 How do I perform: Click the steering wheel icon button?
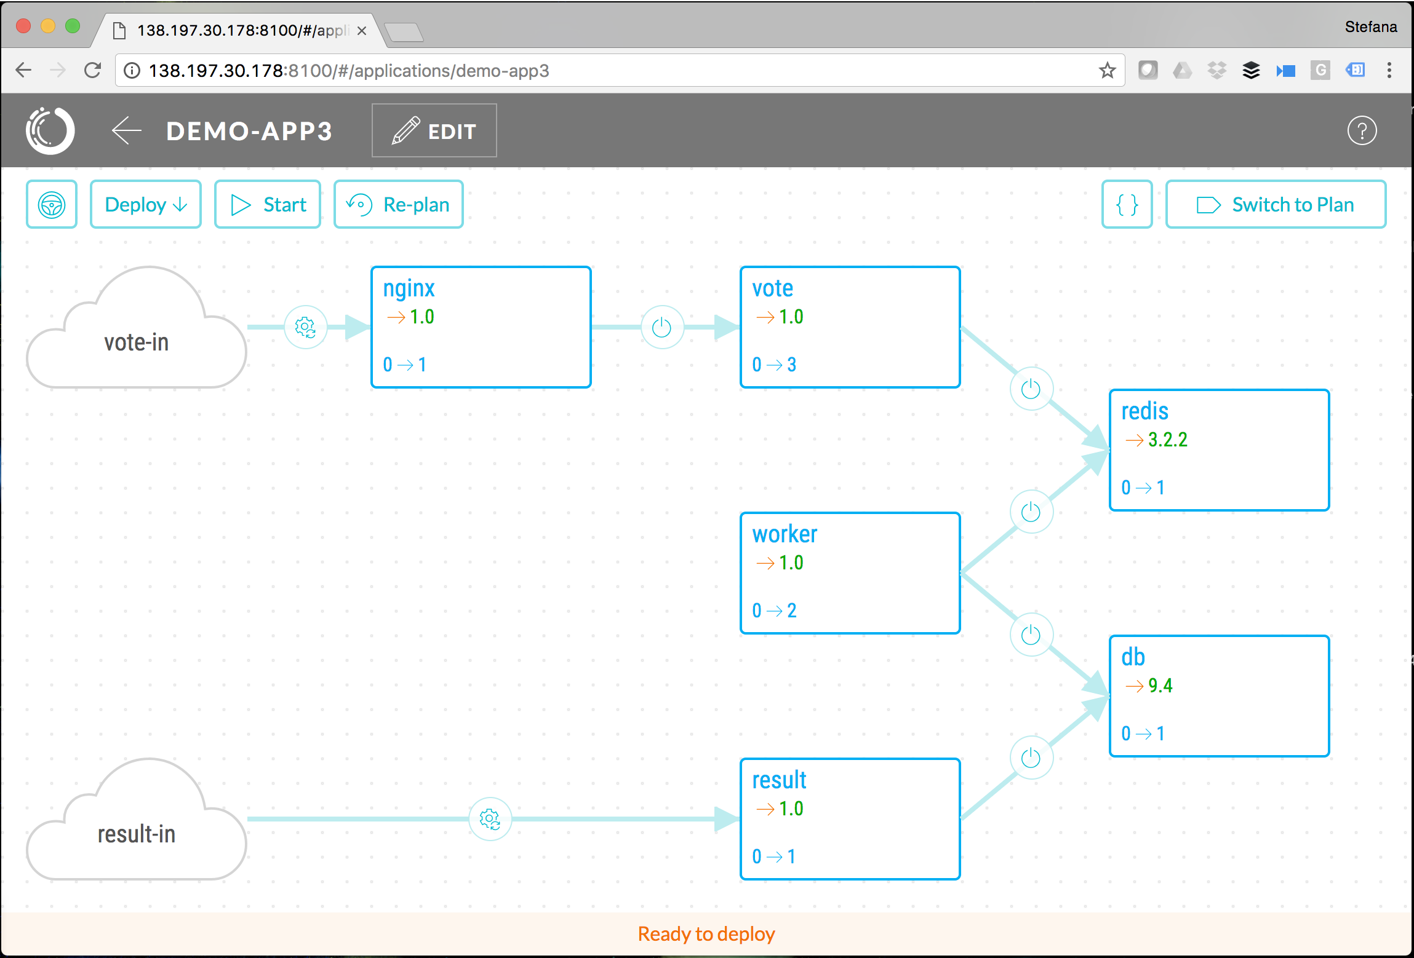point(52,205)
